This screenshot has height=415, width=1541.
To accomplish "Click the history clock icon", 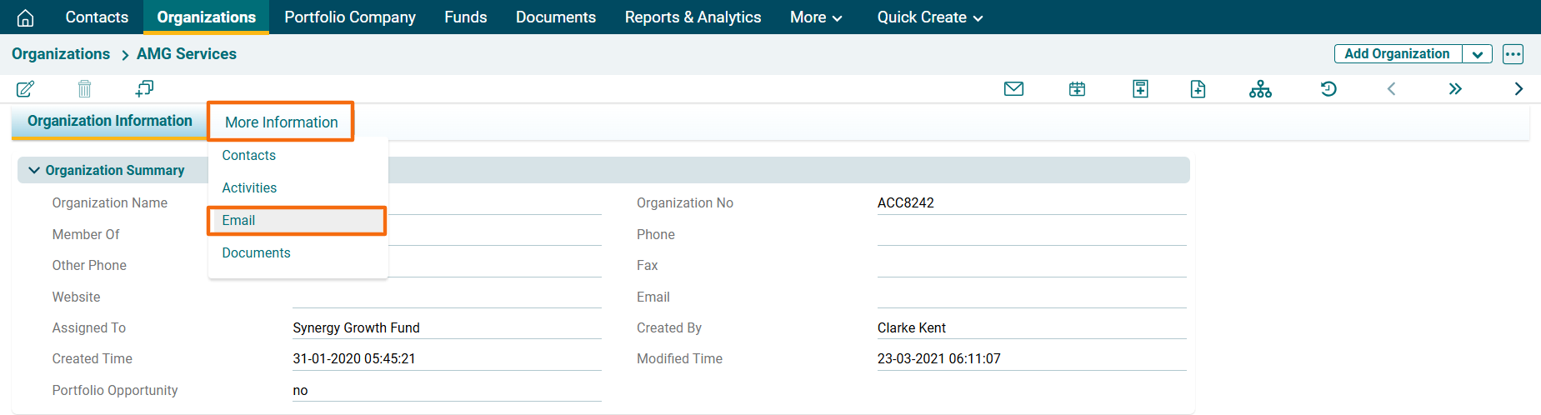I will click(x=1328, y=88).
